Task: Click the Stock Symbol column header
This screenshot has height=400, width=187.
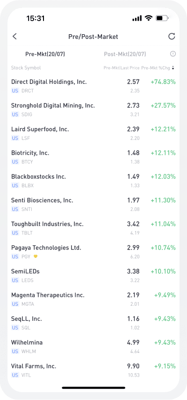Action: point(26,68)
